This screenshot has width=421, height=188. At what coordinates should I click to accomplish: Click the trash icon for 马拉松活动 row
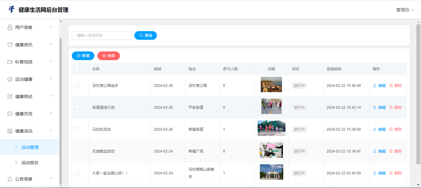click(x=391, y=129)
